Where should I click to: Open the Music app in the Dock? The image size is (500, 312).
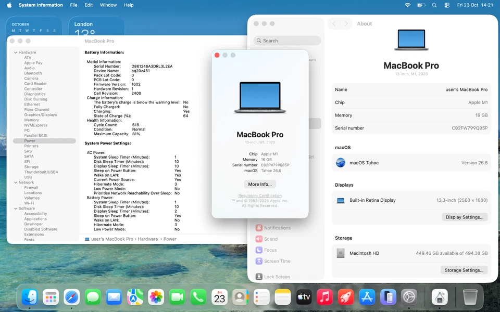click(324, 297)
